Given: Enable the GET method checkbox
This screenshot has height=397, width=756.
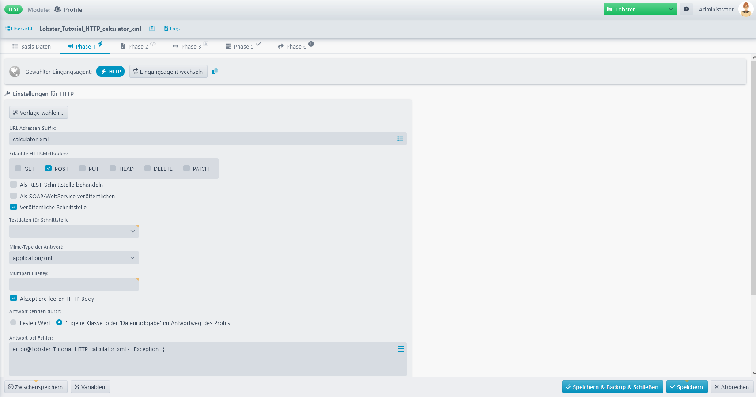Looking at the screenshot, I should coord(18,168).
